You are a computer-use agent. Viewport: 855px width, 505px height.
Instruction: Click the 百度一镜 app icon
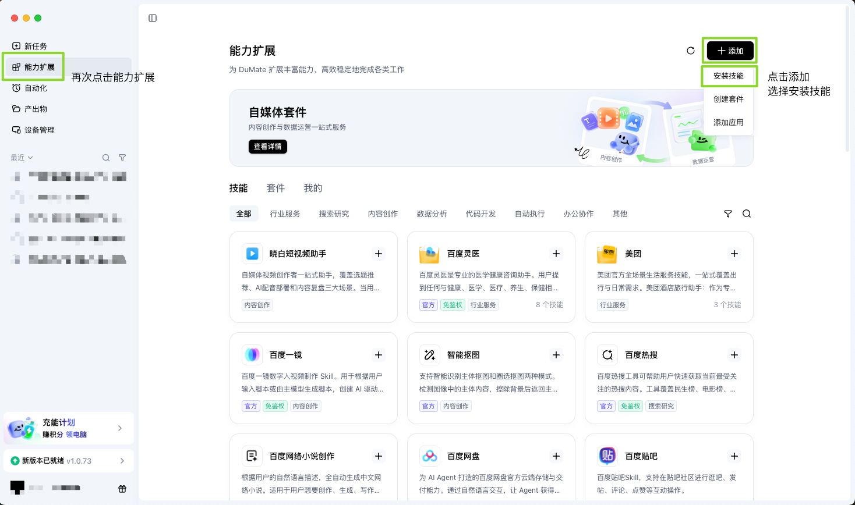(252, 355)
